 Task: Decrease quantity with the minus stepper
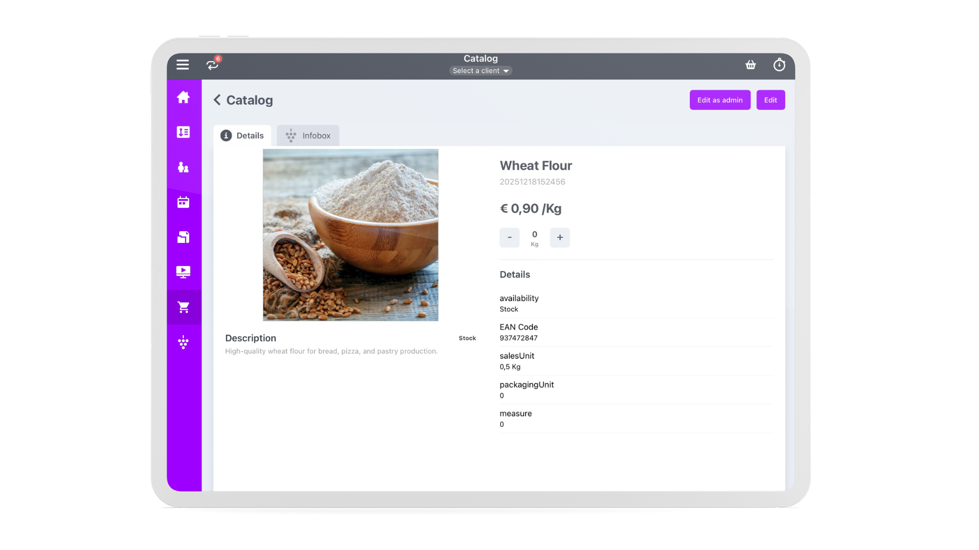[509, 237]
